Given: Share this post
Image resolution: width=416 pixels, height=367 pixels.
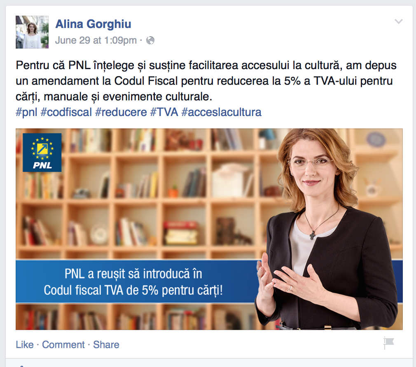Looking at the screenshot, I should [106, 344].
